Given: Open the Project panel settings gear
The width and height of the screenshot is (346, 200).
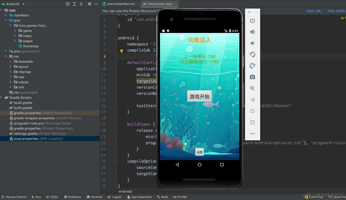Looking at the screenshot, I should click(x=89, y=4).
